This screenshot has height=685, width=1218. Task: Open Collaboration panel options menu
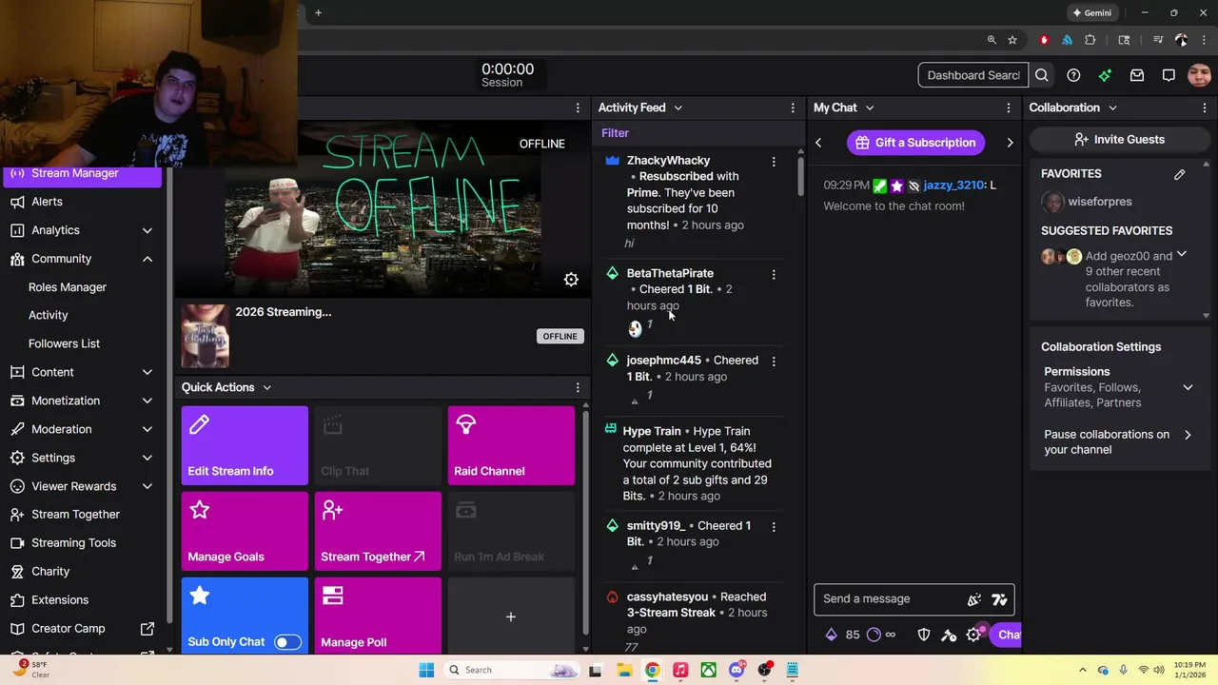1205,108
